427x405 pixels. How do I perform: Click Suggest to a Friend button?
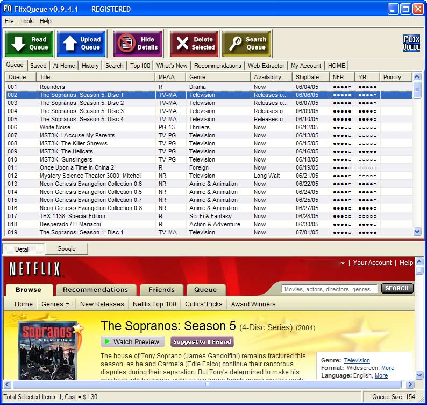click(202, 341)
